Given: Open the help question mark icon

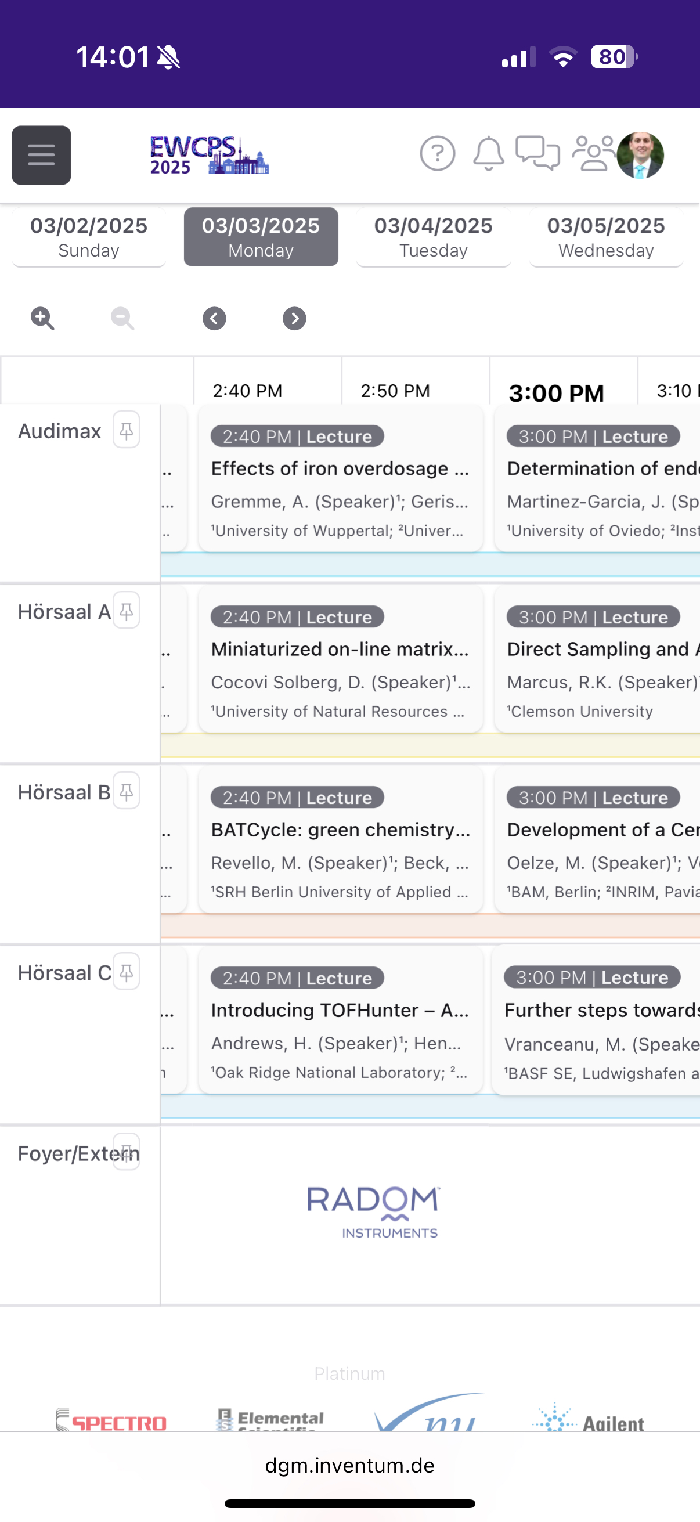Looking at the screenshot, I should click(x=437, y=154).
